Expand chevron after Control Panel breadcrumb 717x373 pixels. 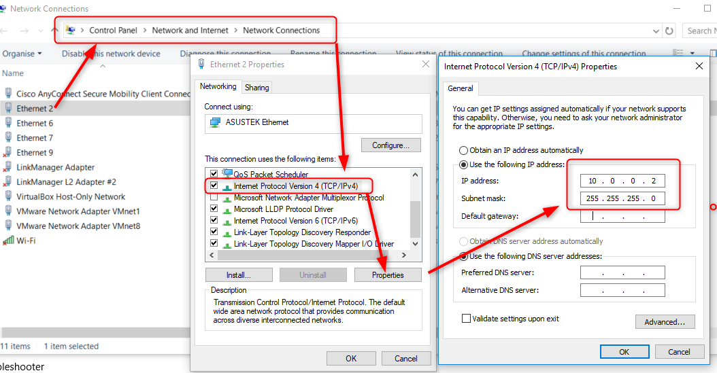coord(144,30)
